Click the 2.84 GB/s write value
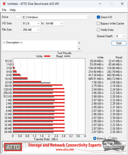This screenshot has width=128, height=155. [98, 90]
